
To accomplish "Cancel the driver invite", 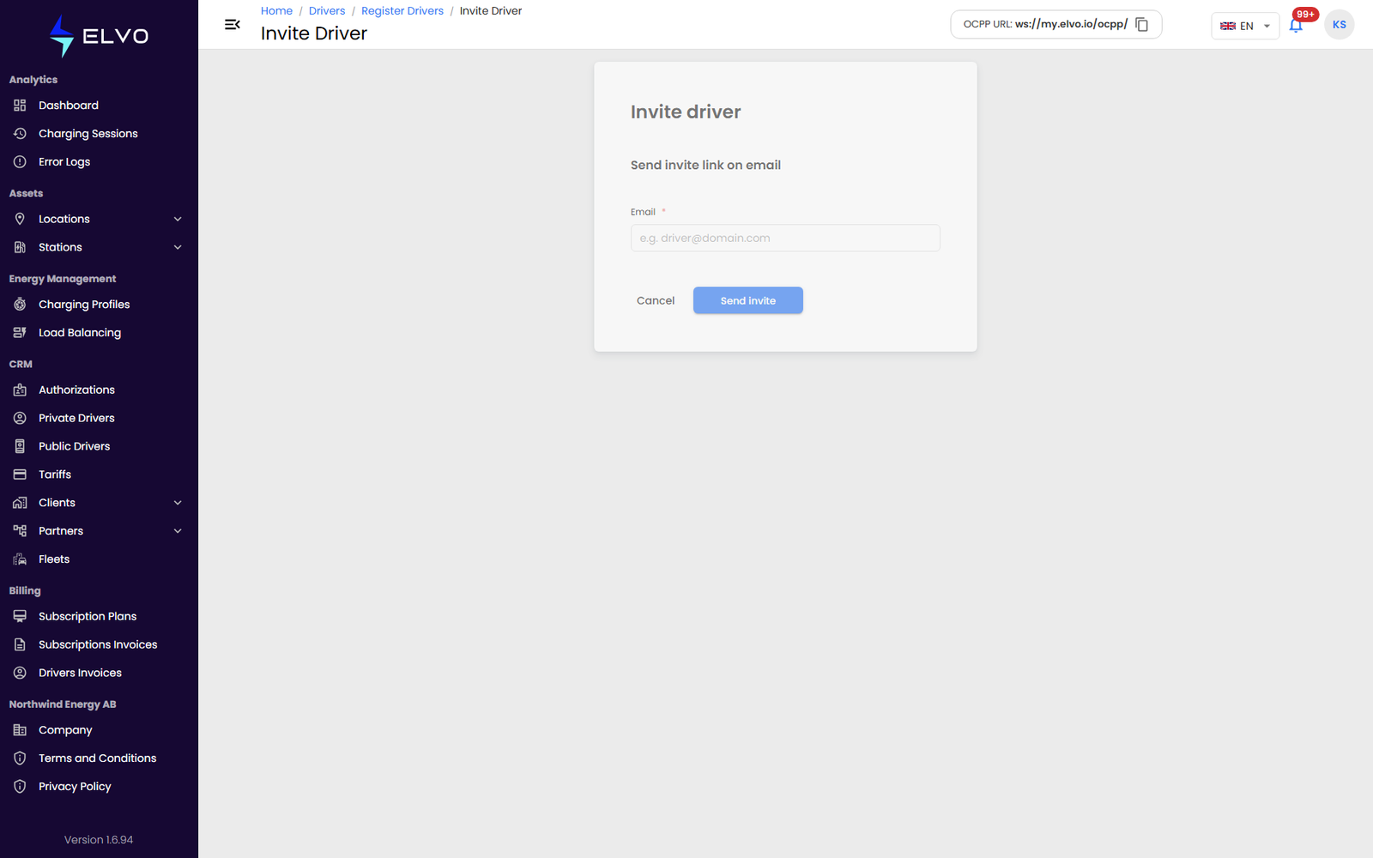I will (x=656, y=300).
